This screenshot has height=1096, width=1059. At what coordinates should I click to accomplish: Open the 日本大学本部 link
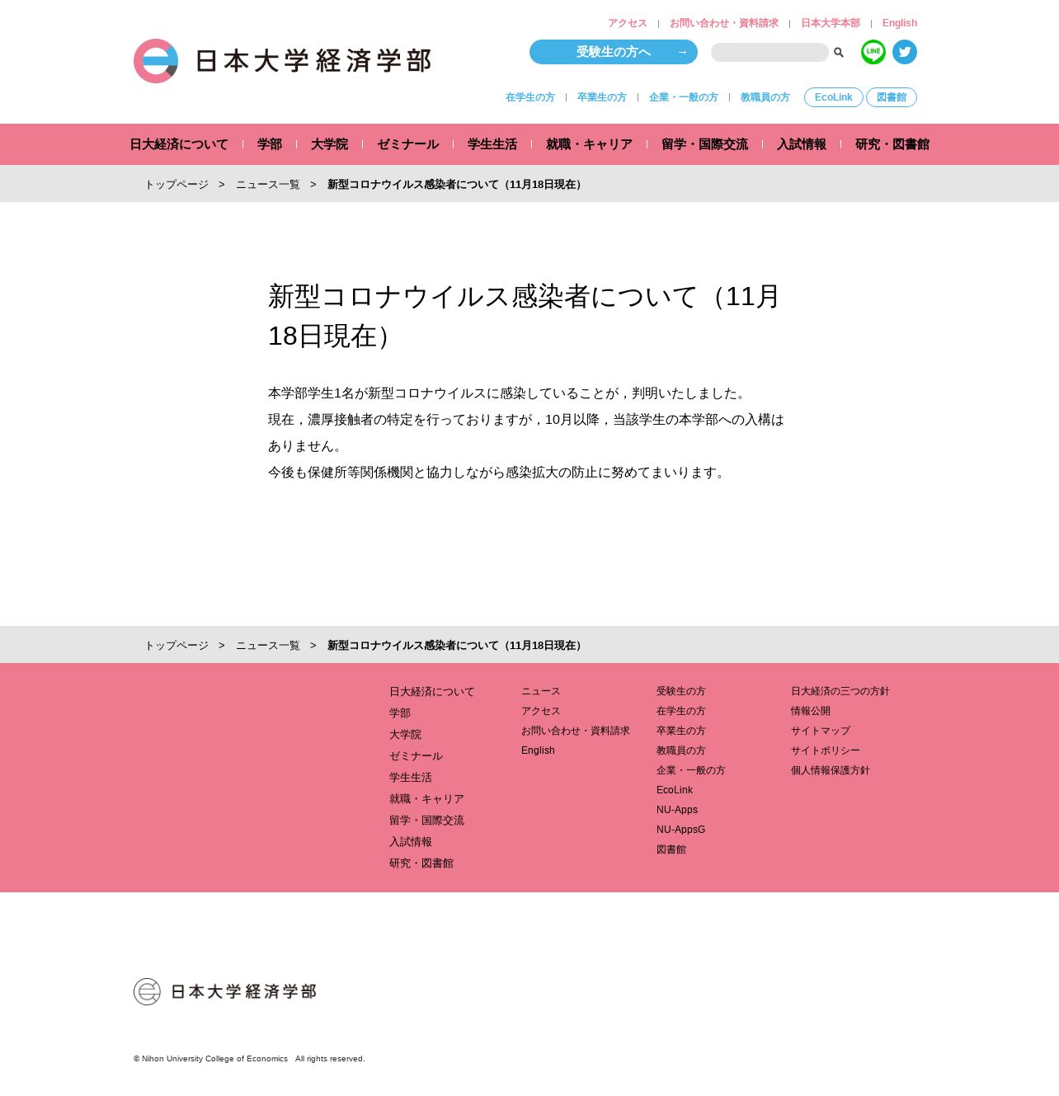click(x=831, y=23)
